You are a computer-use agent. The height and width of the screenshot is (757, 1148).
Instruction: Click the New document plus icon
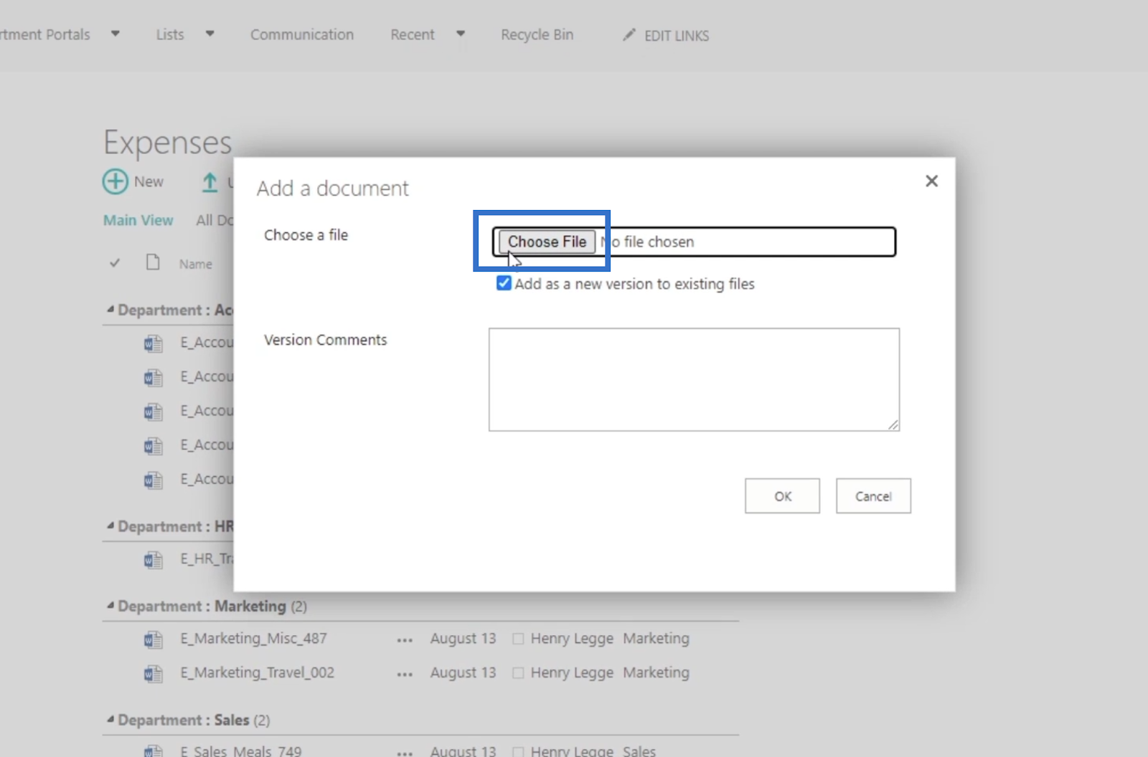tap(116, 181)
